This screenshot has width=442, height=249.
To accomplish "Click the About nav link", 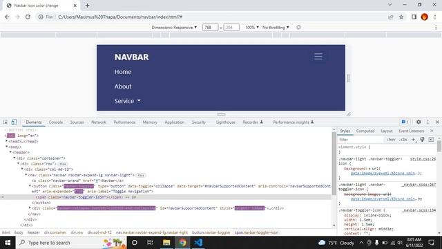I will (x=123, y=86).
